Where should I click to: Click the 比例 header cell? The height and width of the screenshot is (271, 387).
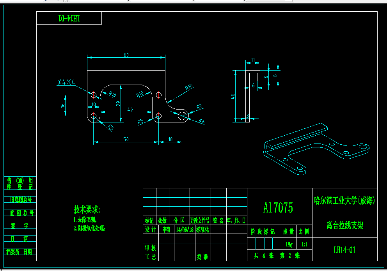coord(304,231)
